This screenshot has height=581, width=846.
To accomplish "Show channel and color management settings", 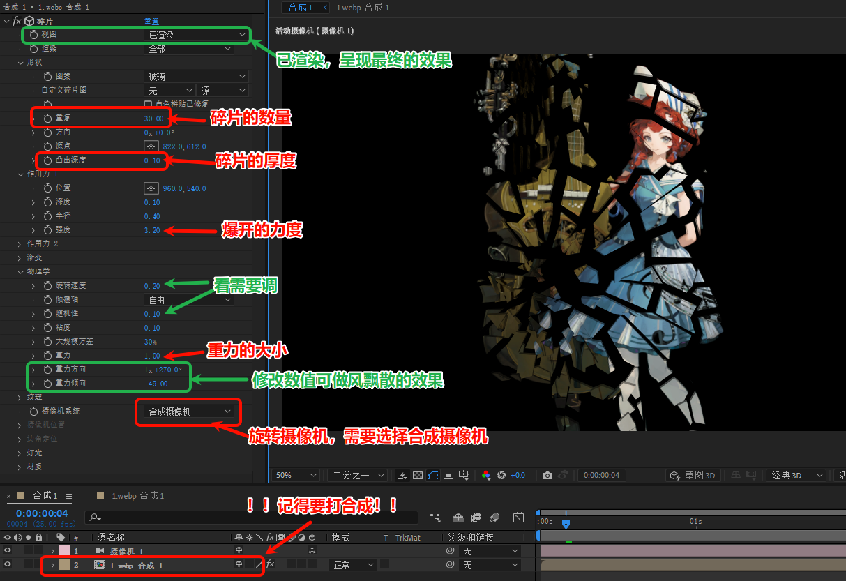I will pyautogui.click(x=486, y=476).
